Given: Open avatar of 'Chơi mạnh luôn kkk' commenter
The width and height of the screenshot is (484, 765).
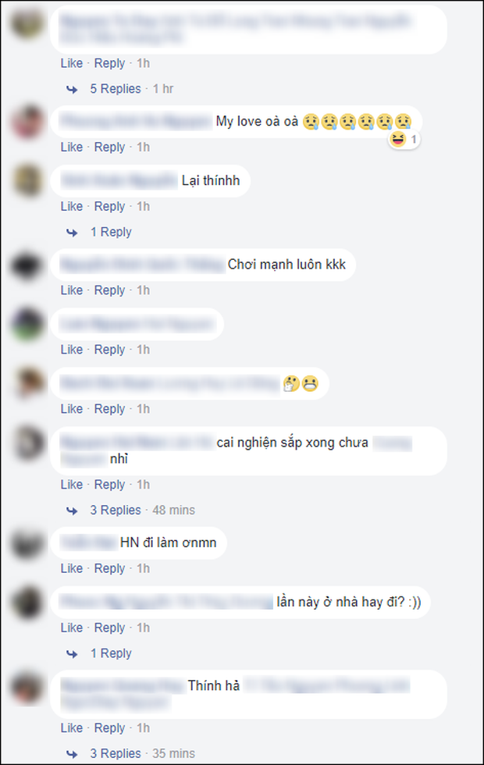Looking at the screenshot, I should coord(27,265).
